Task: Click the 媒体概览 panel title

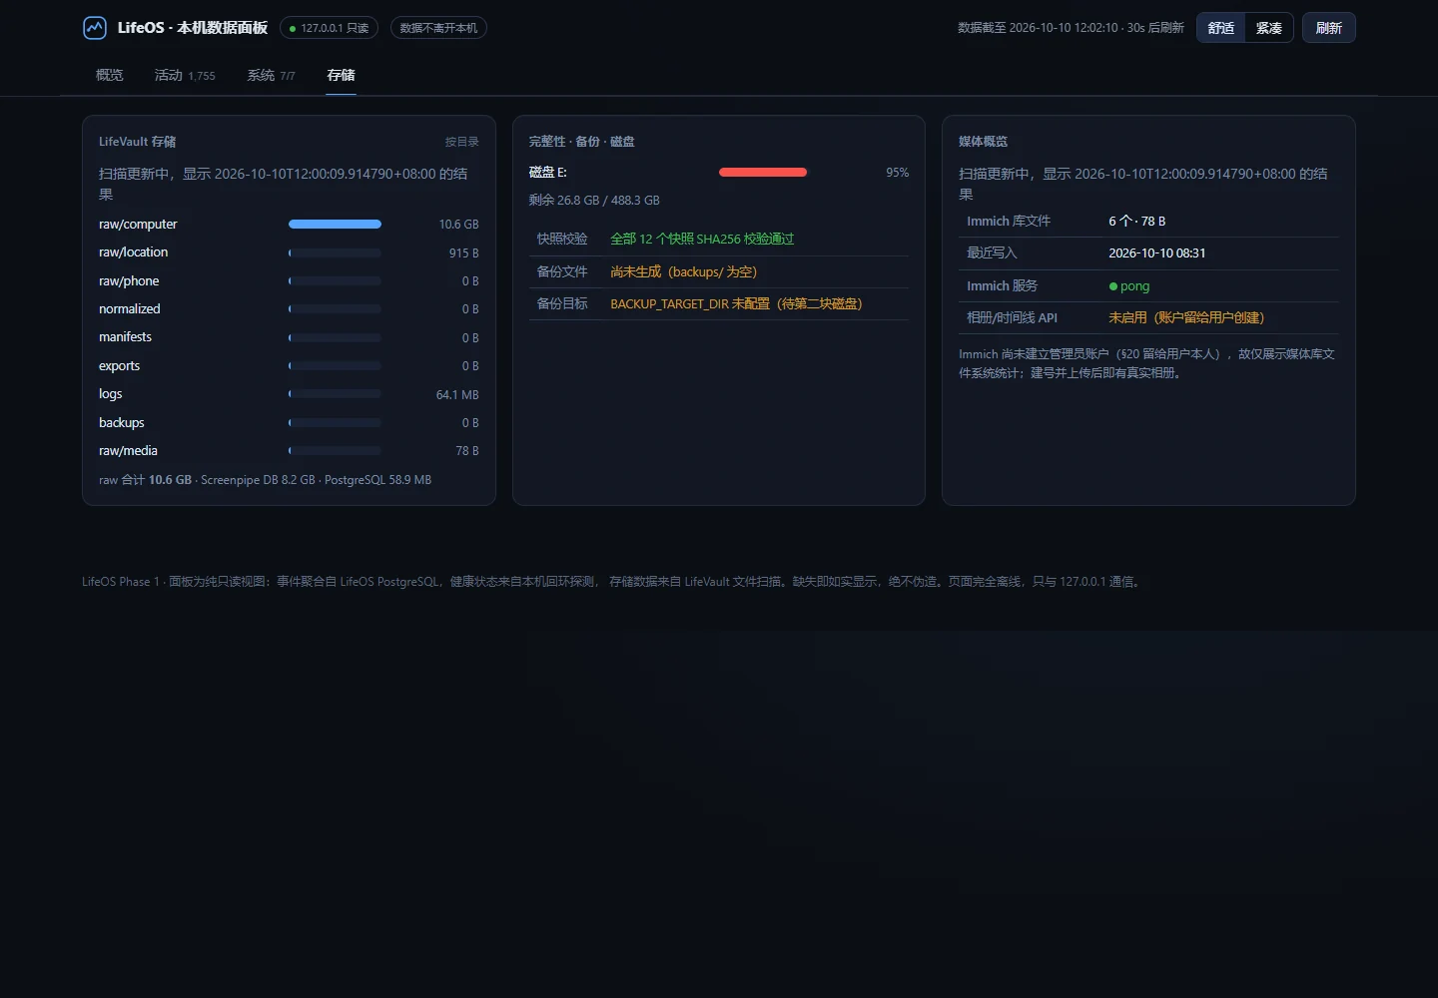Action: [984, 142]
